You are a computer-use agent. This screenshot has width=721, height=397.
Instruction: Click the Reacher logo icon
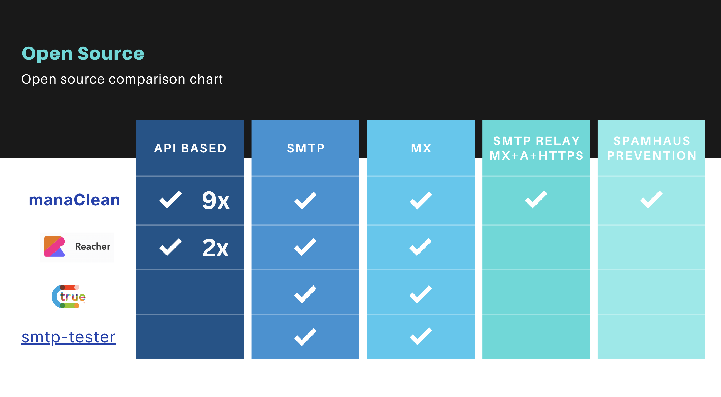pos(55,247)
